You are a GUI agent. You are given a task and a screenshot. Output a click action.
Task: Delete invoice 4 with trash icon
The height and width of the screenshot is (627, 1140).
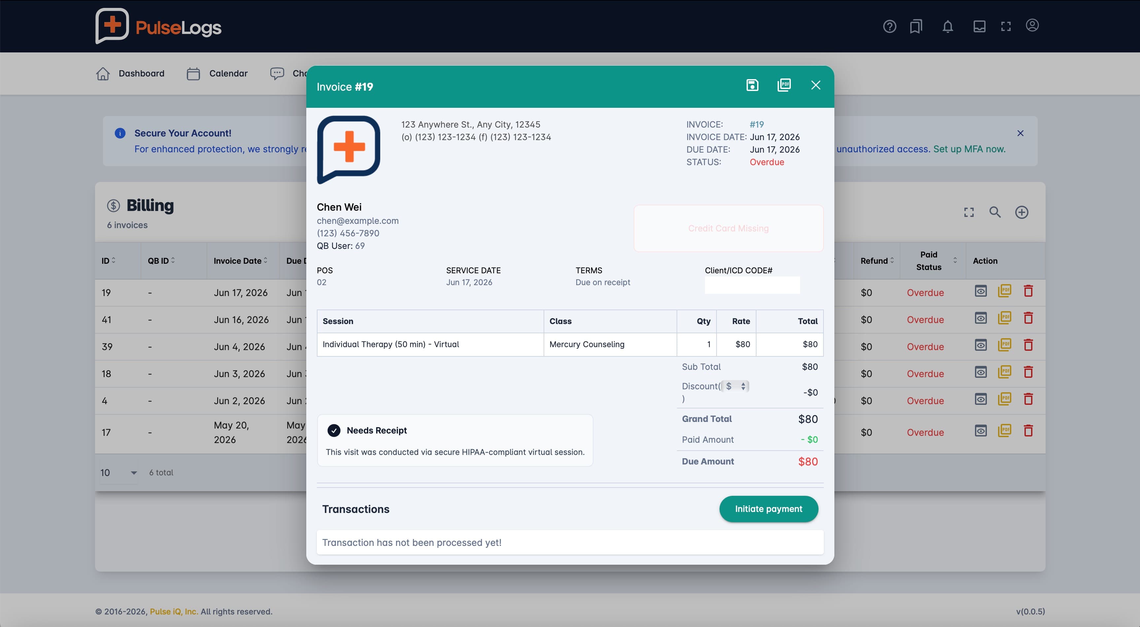coord(1028,399)
